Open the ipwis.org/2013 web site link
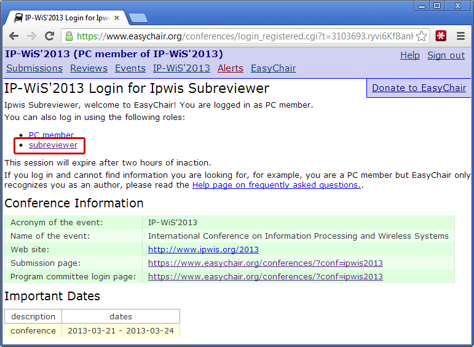474x347 pixels. click(x=203, y=250)
